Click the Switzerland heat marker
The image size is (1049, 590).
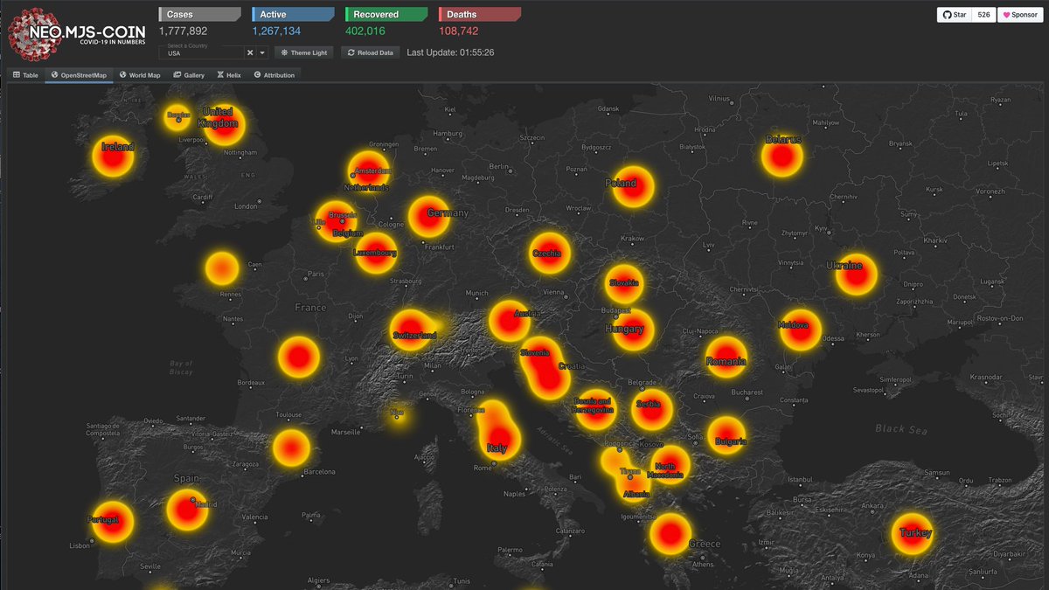pyautogui.click(x=411, y=330)
